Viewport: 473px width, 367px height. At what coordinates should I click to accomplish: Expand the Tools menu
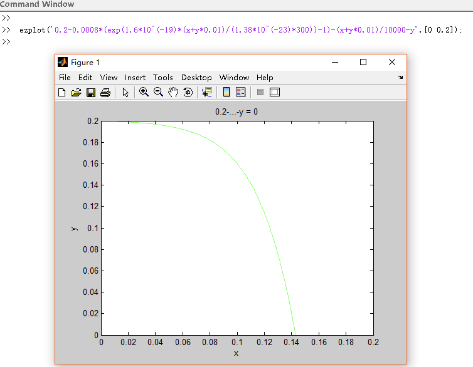[x=162, y=78]
